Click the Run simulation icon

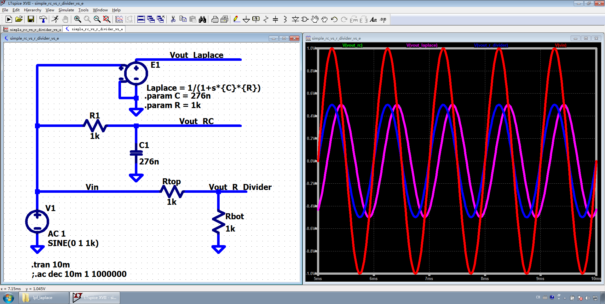pos(55,20)
